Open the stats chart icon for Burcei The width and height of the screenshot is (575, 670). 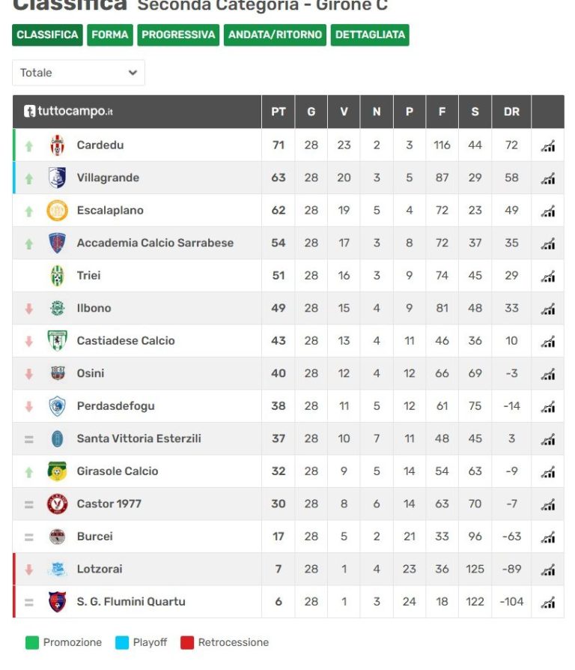548,537
